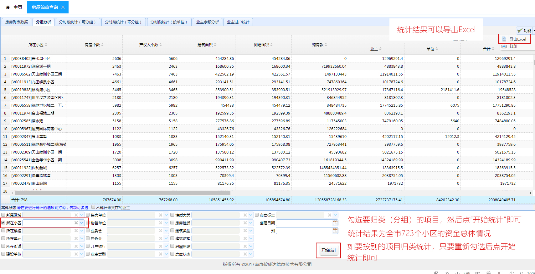Switch to the 房屋列表数据 tab
The width and height of the screenshot is (535, 274).
pyautogui.click(x=17, y=22)
